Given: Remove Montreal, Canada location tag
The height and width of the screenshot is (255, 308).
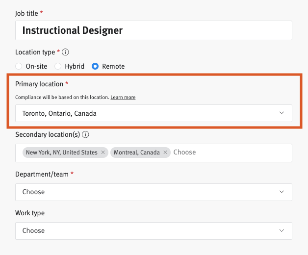Looking at the screenshot, I should pyautogui.click(x=165, y=152).
